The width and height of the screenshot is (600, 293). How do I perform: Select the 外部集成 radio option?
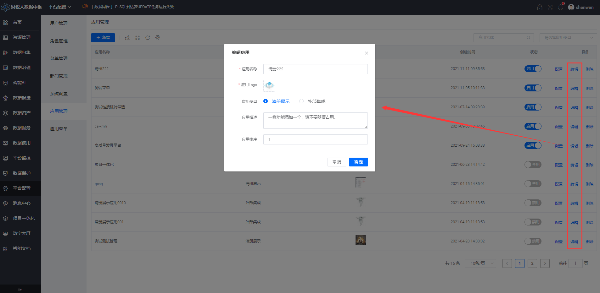pyautogui.click(x=312, y=101)
